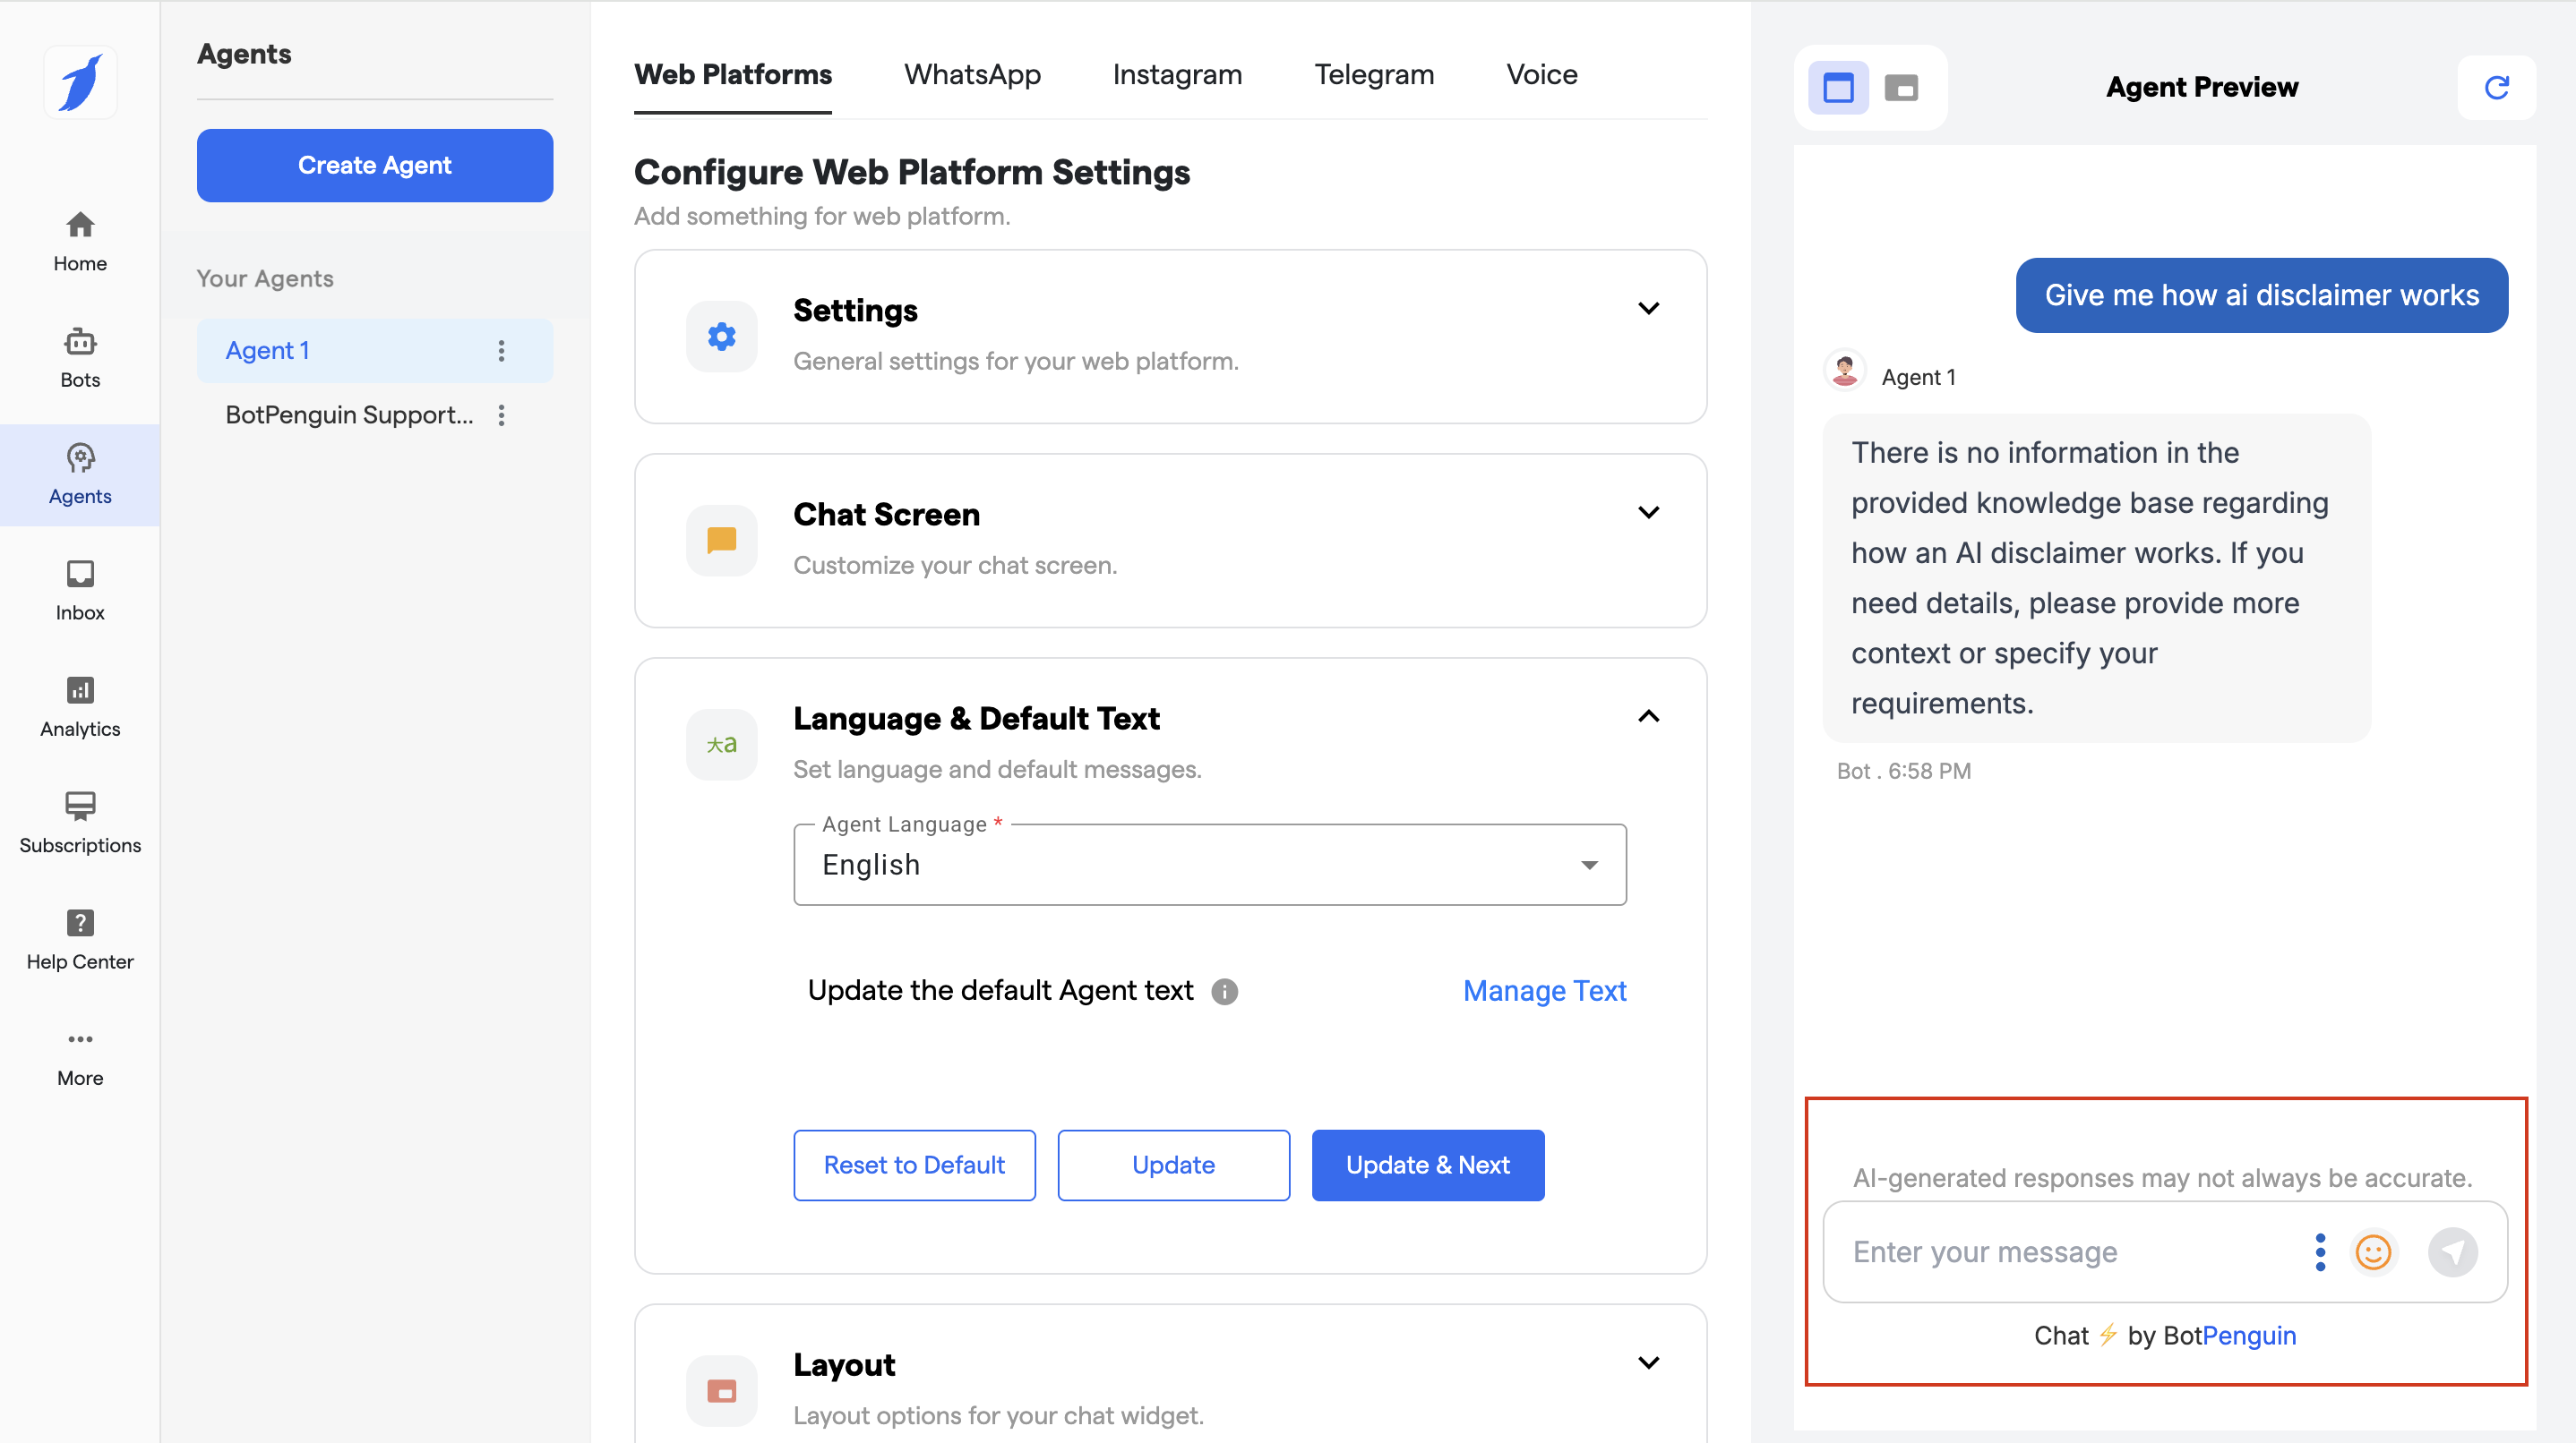Open three-dot menu for Agent 1
This screenshot has height=1443, width=2576.
coord(501,351)
